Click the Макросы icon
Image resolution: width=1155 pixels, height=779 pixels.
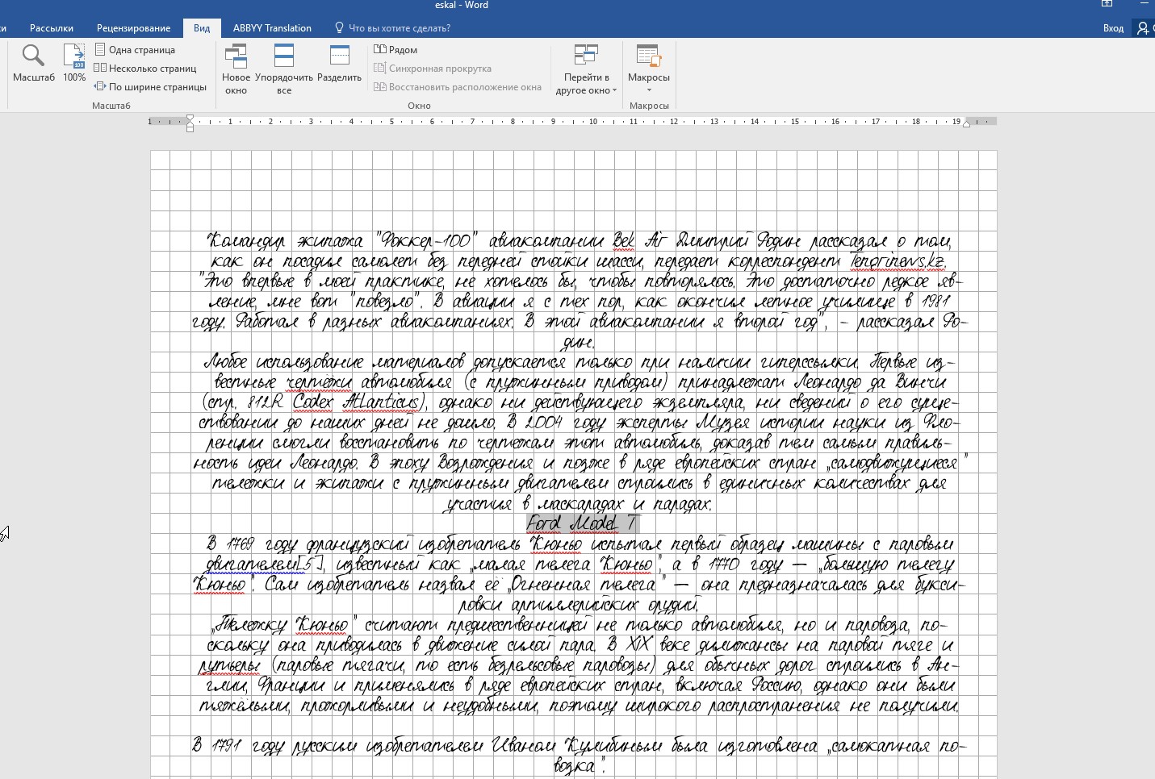coord(649,56)
